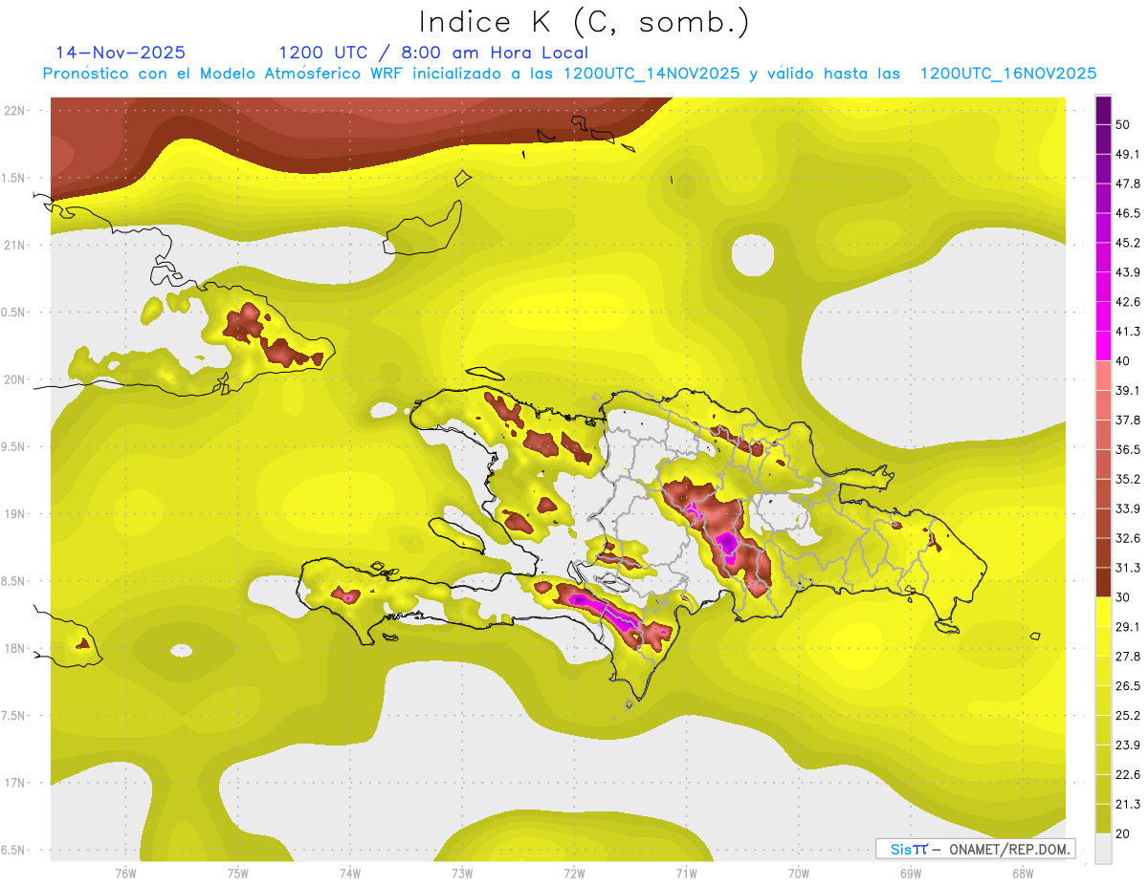Viewport: 1148px width, 886px height.
Task: Click the '68W' longitude label
Action: [1022, 874]
